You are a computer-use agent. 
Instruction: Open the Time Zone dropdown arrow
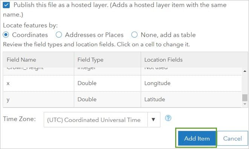click(x=153, y=120)
